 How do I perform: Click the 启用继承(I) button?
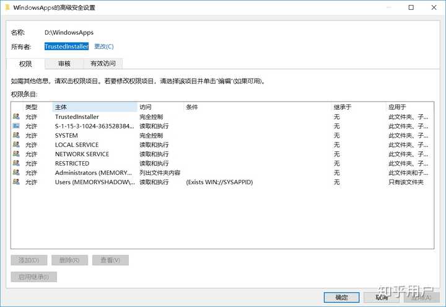pyautogui.click(x=34, y=277)
